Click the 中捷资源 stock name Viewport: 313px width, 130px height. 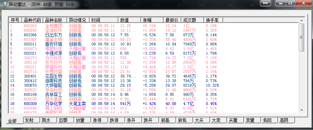coord(54,53)
